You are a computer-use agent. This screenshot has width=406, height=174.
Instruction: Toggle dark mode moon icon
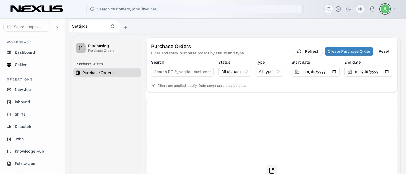[348, 9]
